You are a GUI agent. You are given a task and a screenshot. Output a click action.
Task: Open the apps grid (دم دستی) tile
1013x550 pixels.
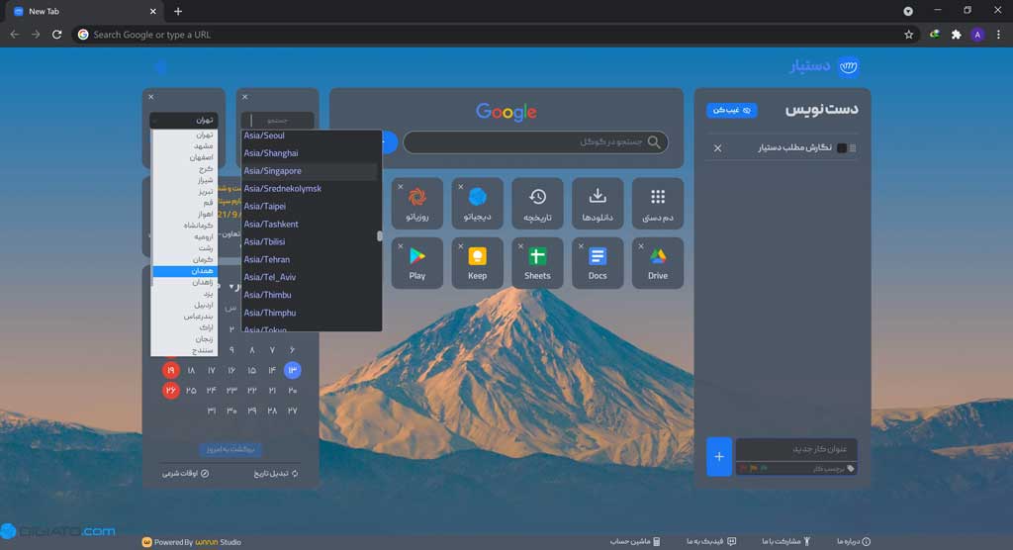point(658,204)
